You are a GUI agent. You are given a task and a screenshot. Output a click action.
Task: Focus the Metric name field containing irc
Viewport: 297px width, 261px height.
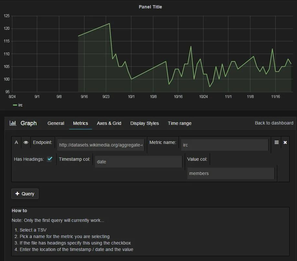click(x=225, y=145)
